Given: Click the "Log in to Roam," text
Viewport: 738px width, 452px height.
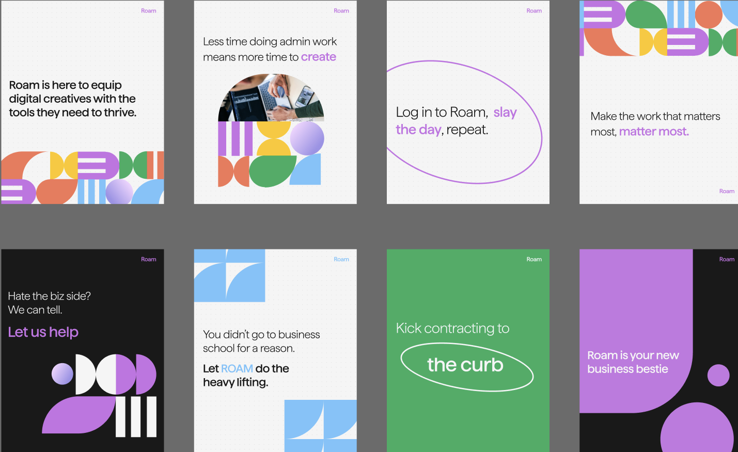Looking at the screenshot, I should pos(442,113).
